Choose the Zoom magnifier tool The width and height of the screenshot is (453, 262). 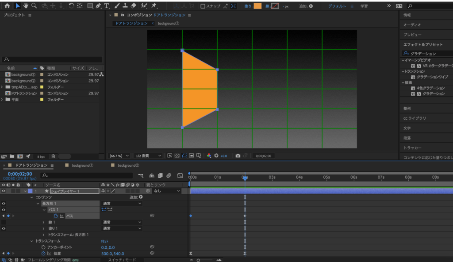(34, 6)
